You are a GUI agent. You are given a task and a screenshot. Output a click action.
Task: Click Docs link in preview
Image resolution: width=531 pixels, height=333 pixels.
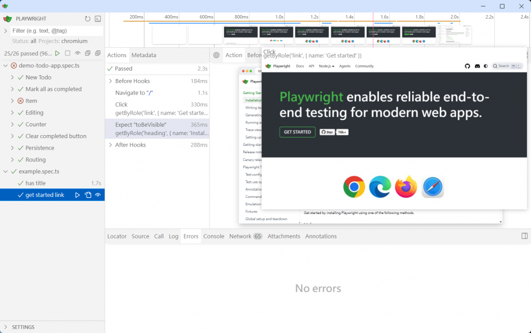300,66
